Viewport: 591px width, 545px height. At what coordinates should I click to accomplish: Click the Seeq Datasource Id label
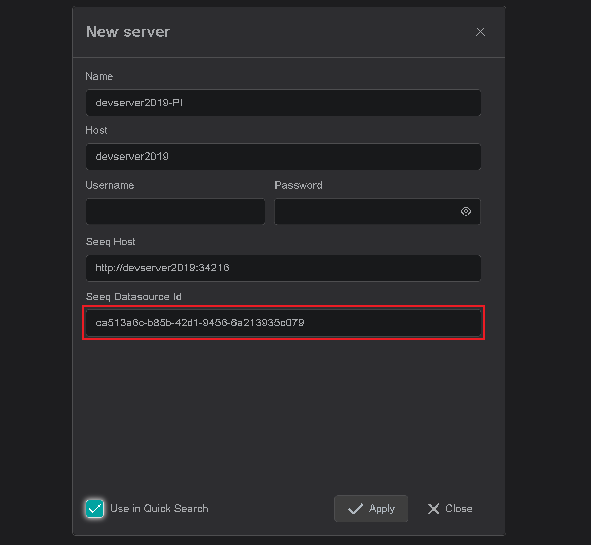(134, 297)
